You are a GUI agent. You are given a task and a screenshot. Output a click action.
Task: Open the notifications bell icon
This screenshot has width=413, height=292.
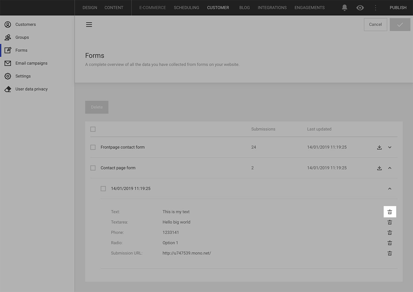pos(344,7)
